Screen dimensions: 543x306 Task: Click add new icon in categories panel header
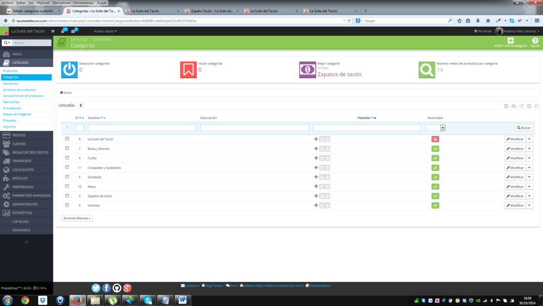pos(506,106)
